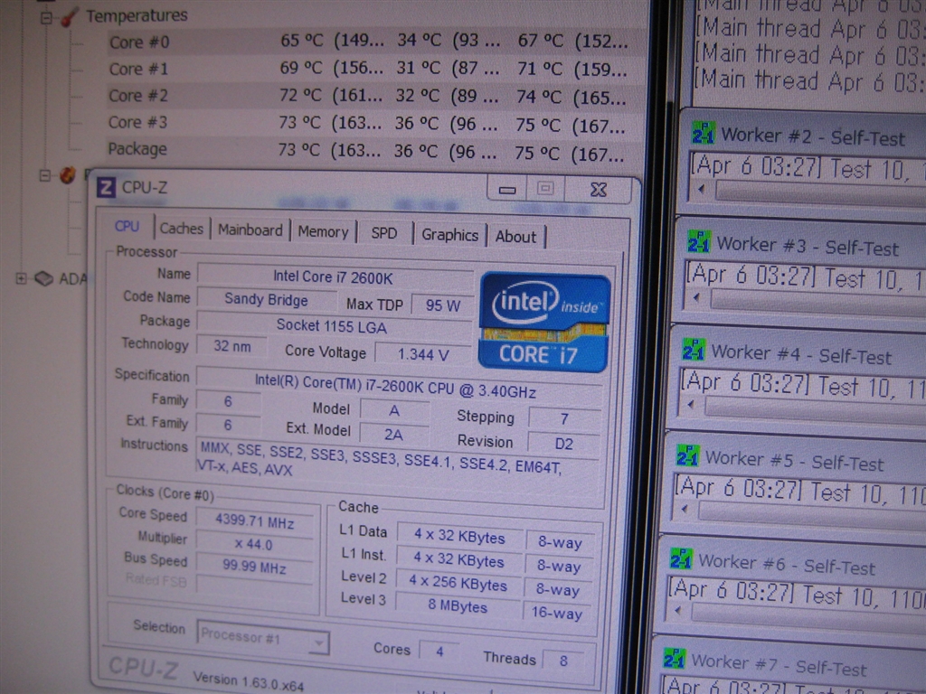Click the Technology value 32 nm

tap(231, 346)
